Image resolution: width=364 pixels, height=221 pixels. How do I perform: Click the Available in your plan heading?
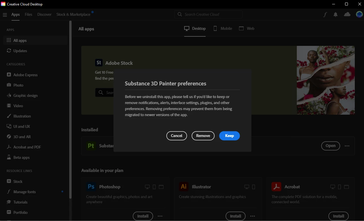tap(102, 170)
